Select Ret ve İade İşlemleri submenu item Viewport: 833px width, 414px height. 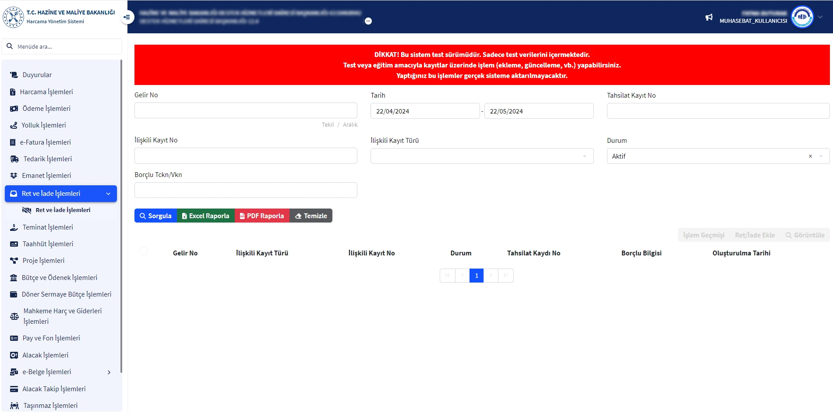(63, 210)
